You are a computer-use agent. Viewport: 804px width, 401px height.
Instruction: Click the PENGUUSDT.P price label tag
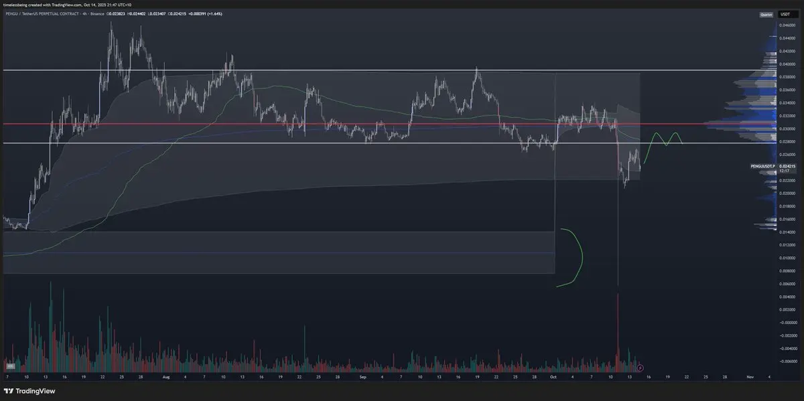(762, 166)
